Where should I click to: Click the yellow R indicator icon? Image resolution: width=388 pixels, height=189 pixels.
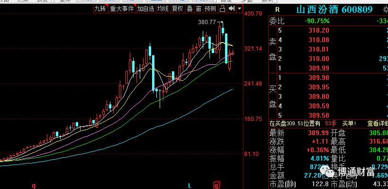click(x=278, y=9)
